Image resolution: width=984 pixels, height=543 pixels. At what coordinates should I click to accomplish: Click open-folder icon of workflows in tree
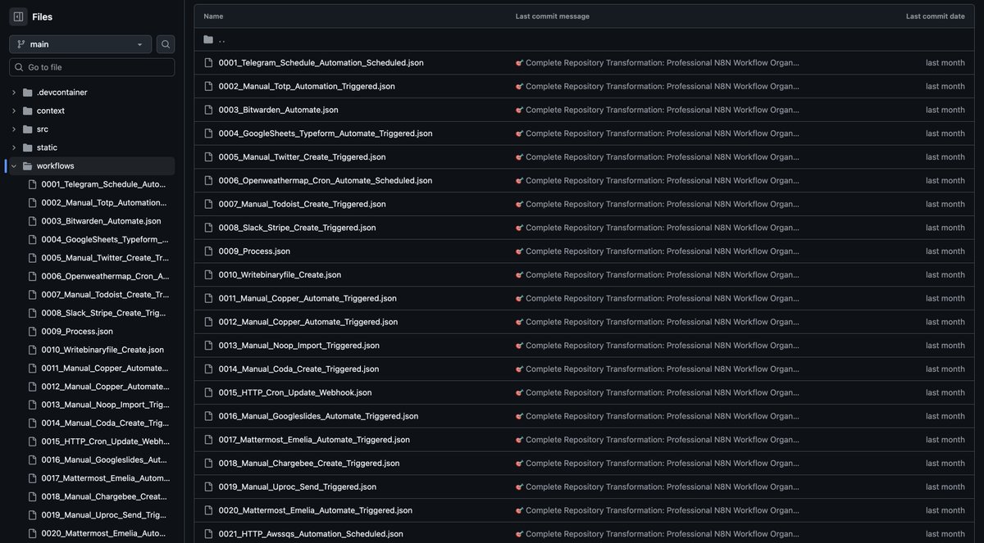28,166
